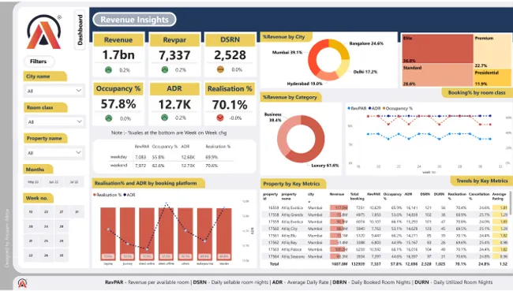Click the Trends by Key Metrics label
This screenshot has height=291, width=513.
pyautogui.click(x=482, y=181)
